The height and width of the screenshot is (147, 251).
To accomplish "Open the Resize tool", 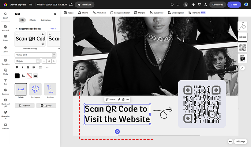I will tap(69, 13).
